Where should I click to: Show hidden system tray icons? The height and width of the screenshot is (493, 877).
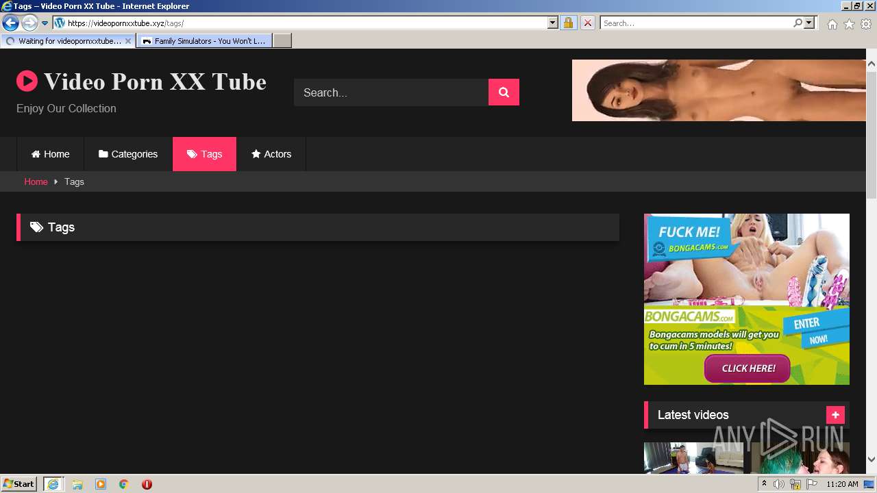pos(764,484)
